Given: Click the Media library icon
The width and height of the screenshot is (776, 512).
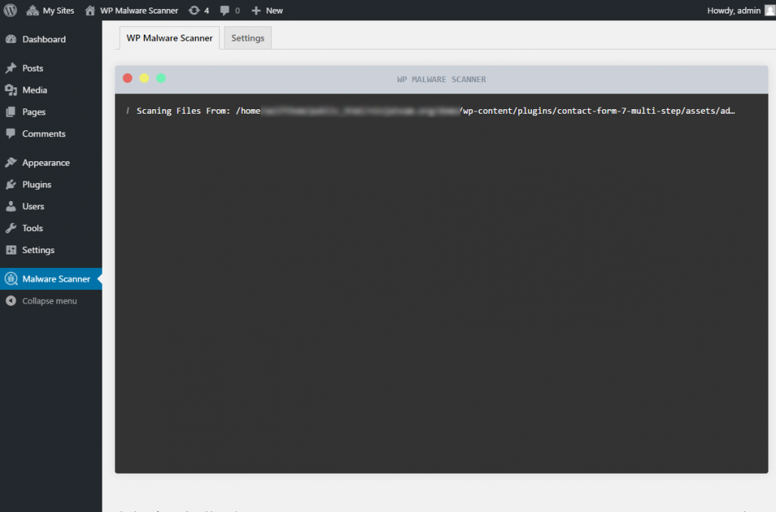Looking at the screenshot, I should [11, 90].
